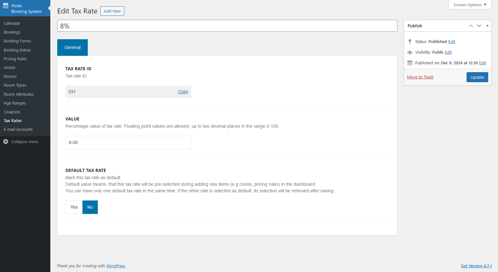The height and width of the screenshot is (272, 498).
Task: Edit the Published status
Action: coord(452,41)
